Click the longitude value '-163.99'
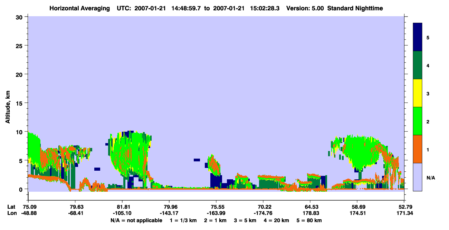This screenshot has height=230, width=449. point(216,213)
